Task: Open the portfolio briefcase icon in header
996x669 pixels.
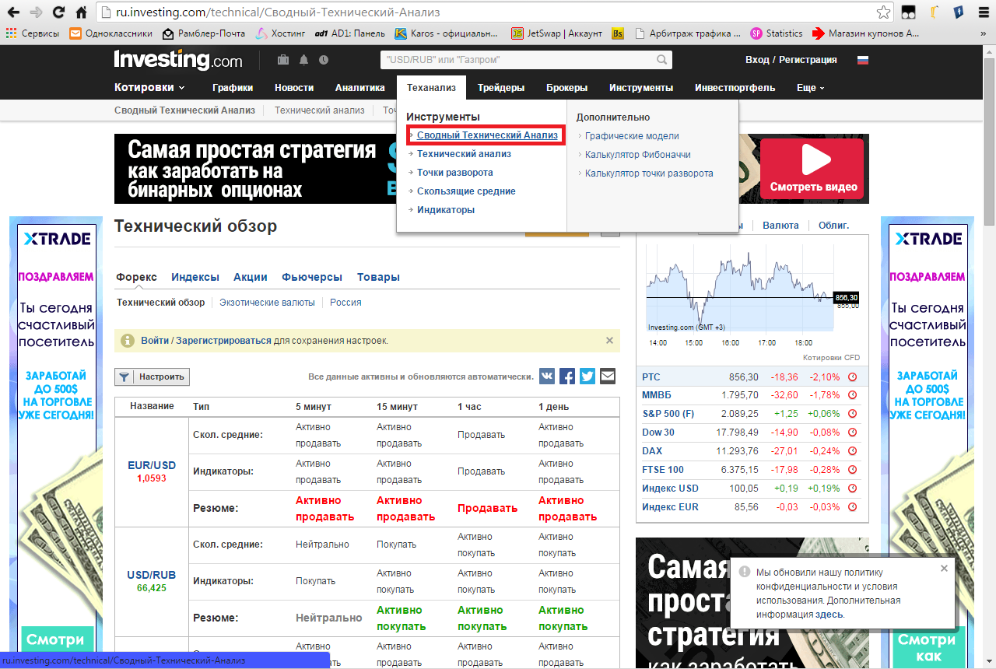Action: [x=283, y=60]
